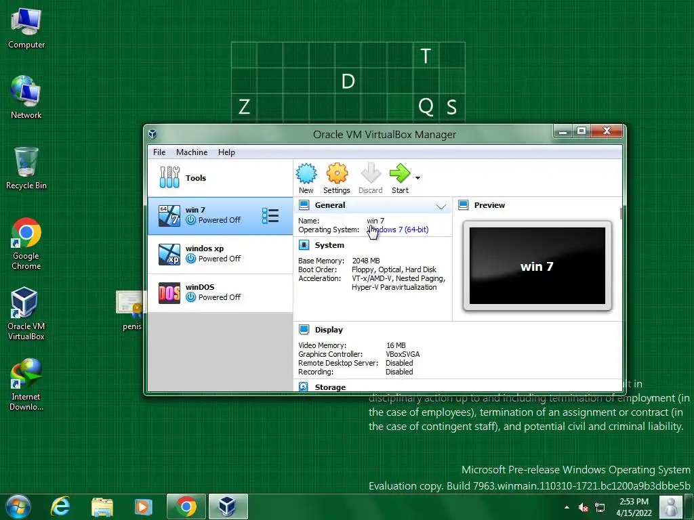Viewport: 694px width, 520px height.
Task: Open the Windows Start orb
Action: pyautogui.click(x=18, y=506)
